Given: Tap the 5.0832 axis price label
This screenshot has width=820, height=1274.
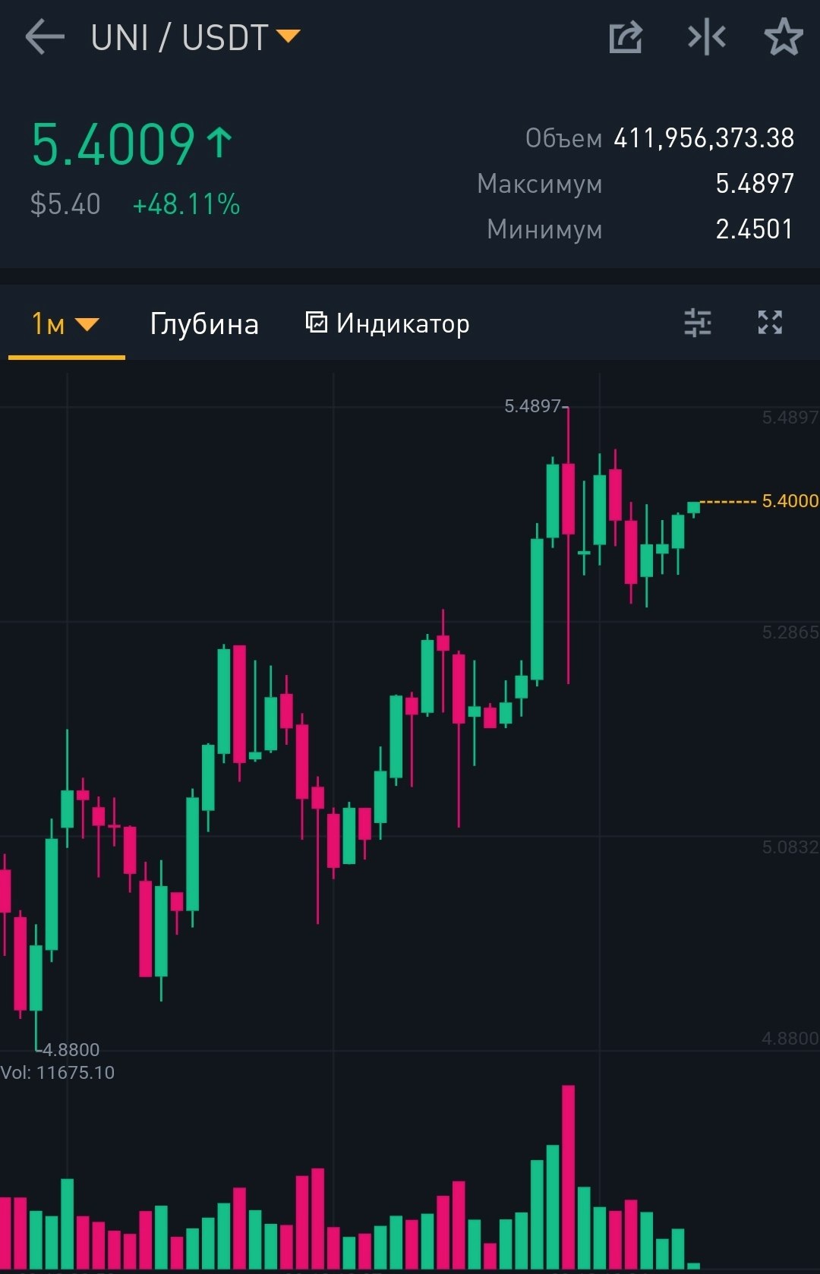Looking at the screenshot, I should pyautogui.click(x=790, y=847).
